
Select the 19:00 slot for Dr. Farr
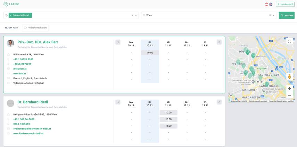click(x=150, y=53)
